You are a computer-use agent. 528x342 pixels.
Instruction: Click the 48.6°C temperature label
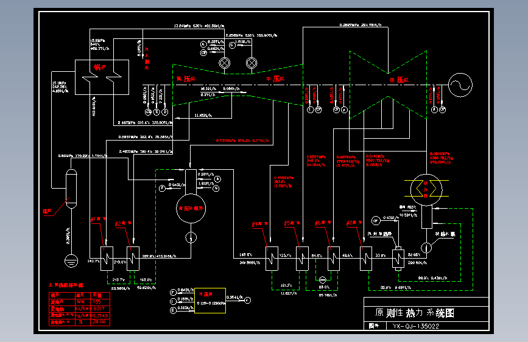click(348, 256)
